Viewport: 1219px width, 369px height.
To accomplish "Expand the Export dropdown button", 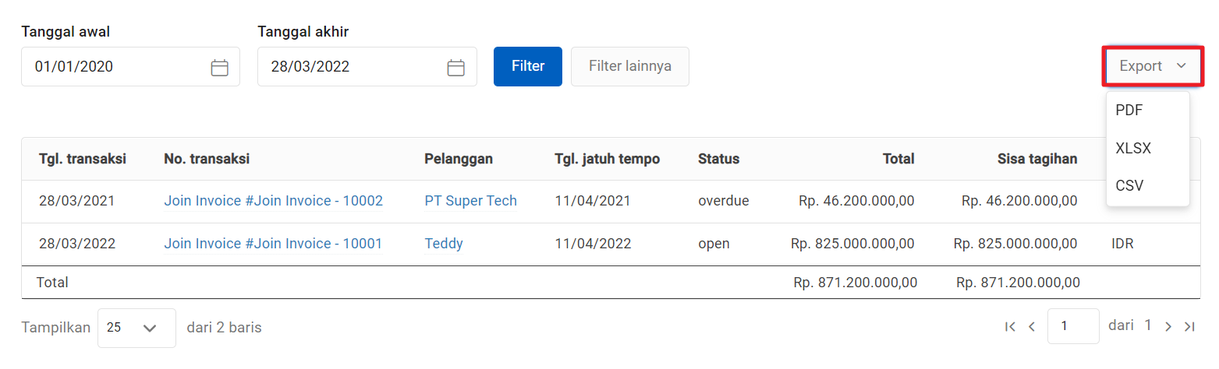I will click(x=1152, y=66).
